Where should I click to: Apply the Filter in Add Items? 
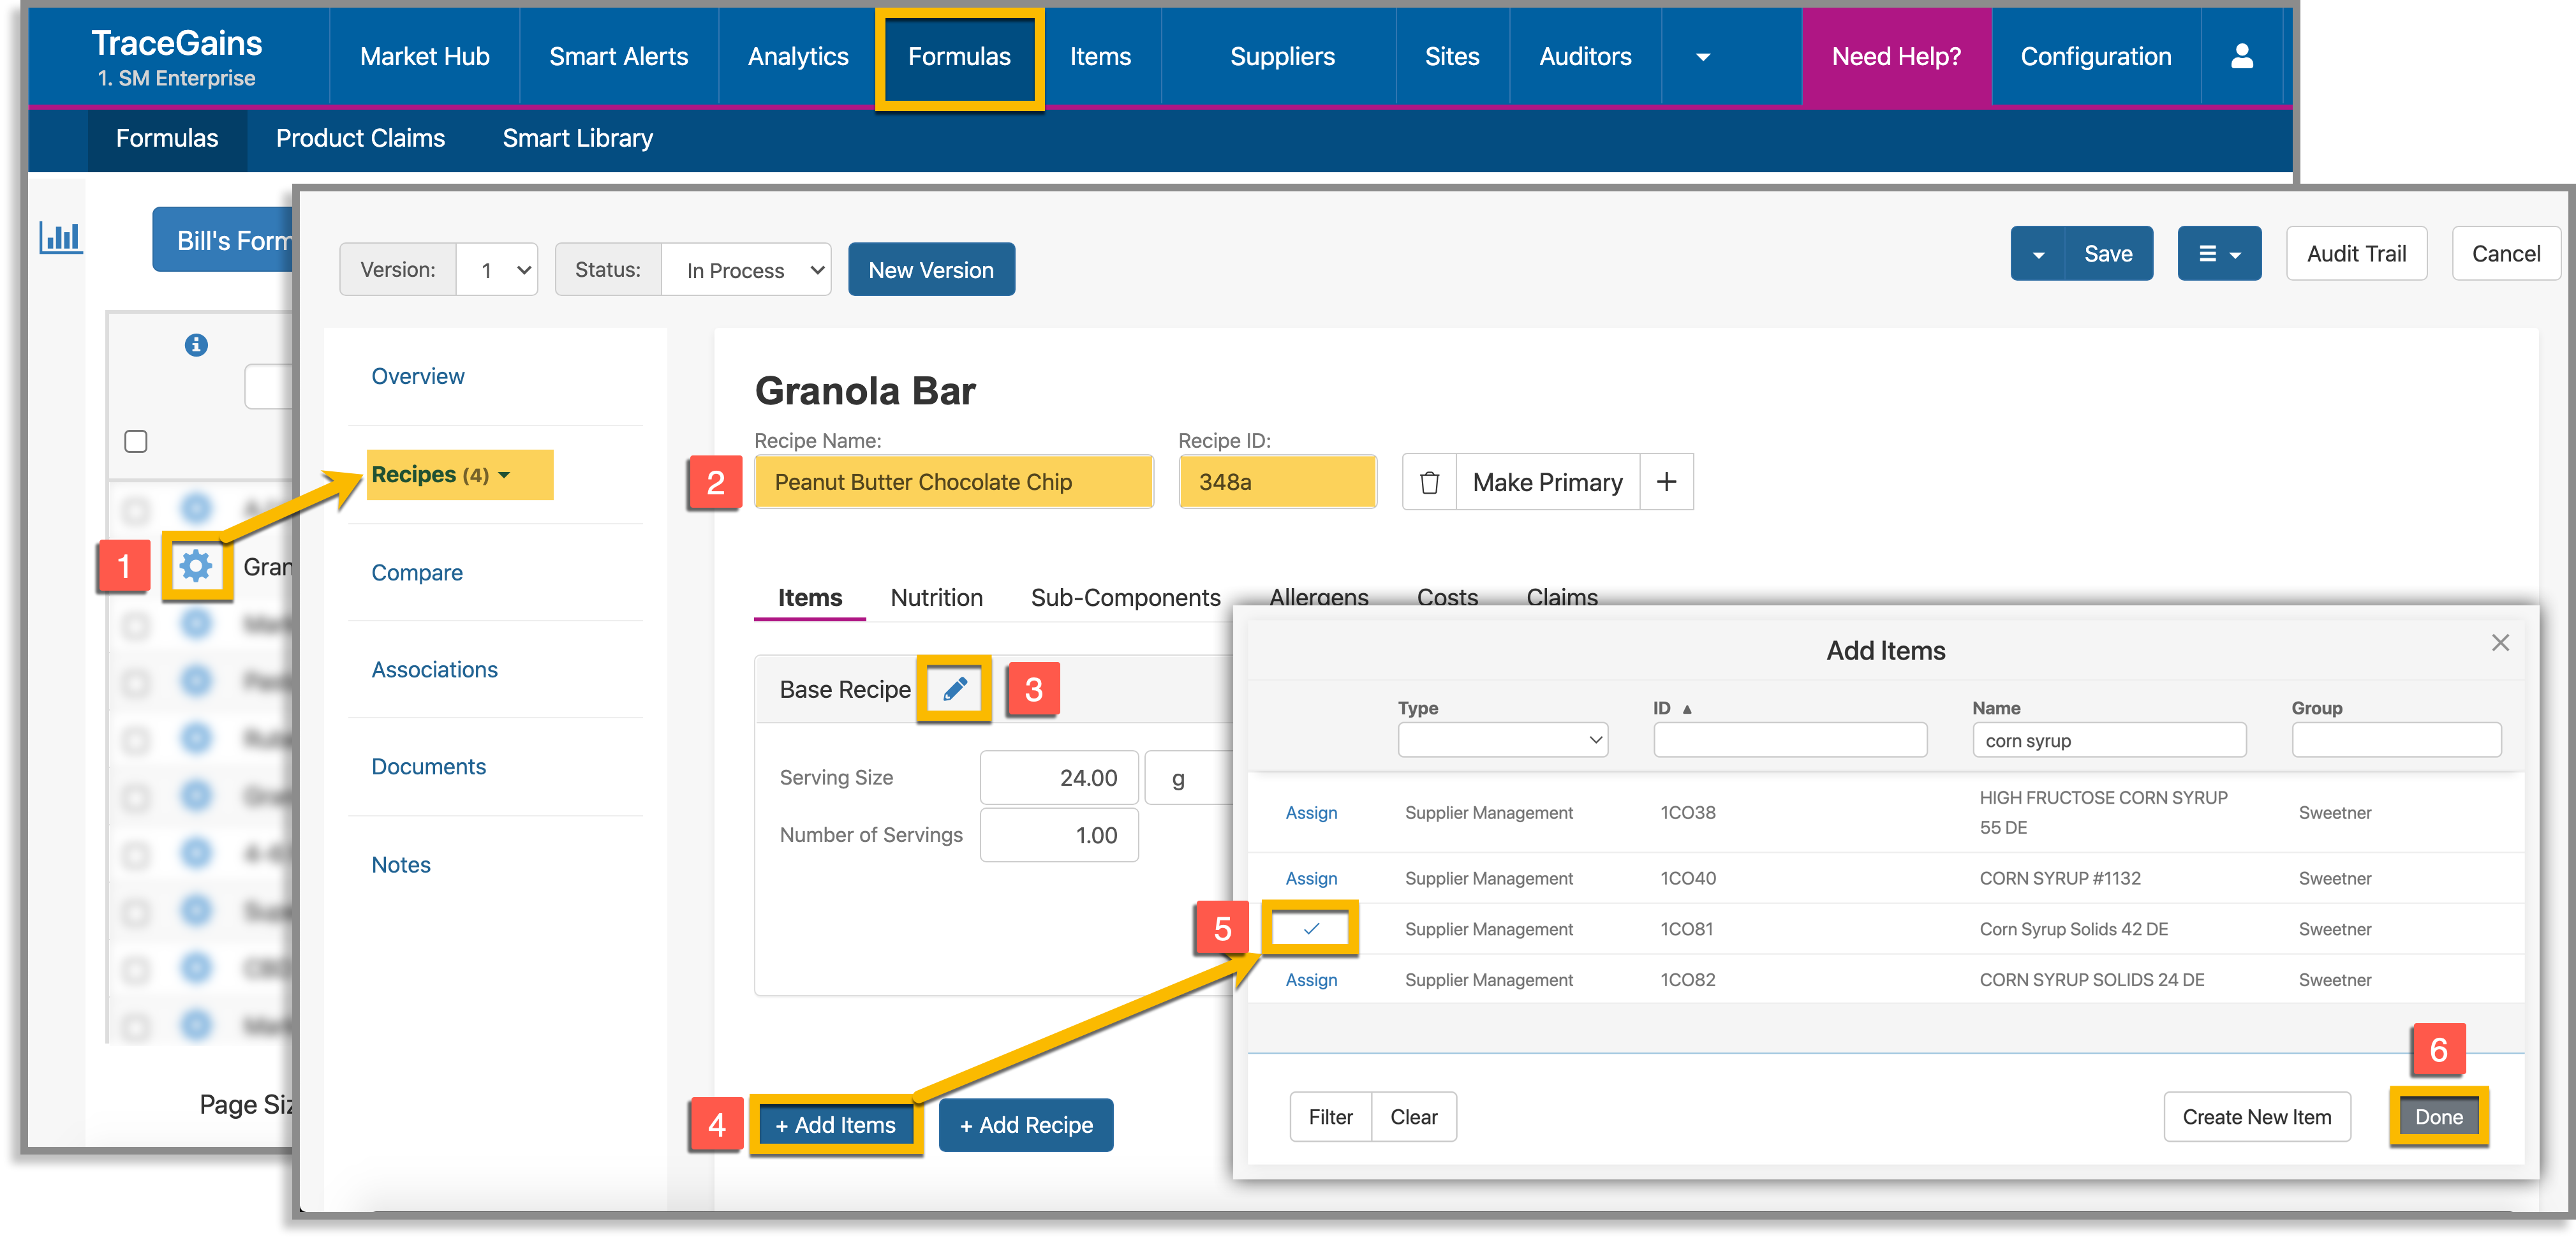(1330, 1117)
